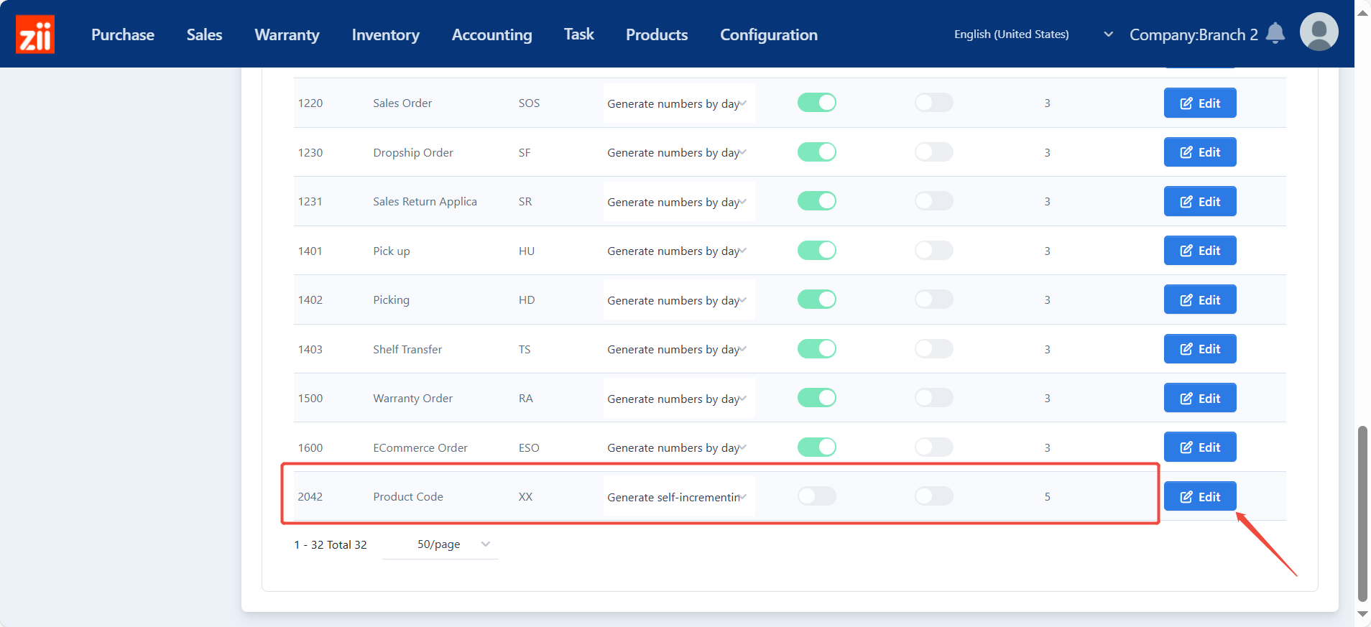This screenshot has width=1371, height=627.
Task: Edit the ECommerce Order row
Action: (x=1200, y=447)
